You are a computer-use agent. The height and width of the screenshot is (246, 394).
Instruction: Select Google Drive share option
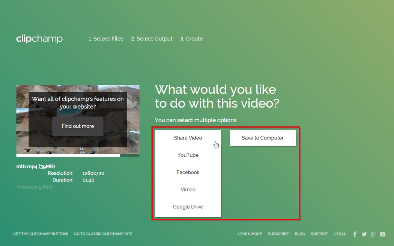coord(188,207)
